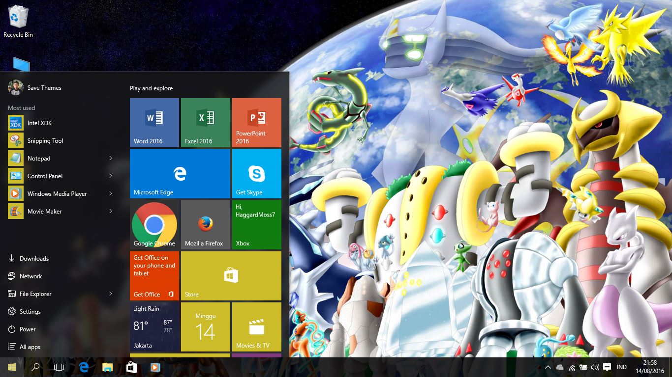Open the Mozilla Firefox tile
The image size is (672, 377).
206,225
